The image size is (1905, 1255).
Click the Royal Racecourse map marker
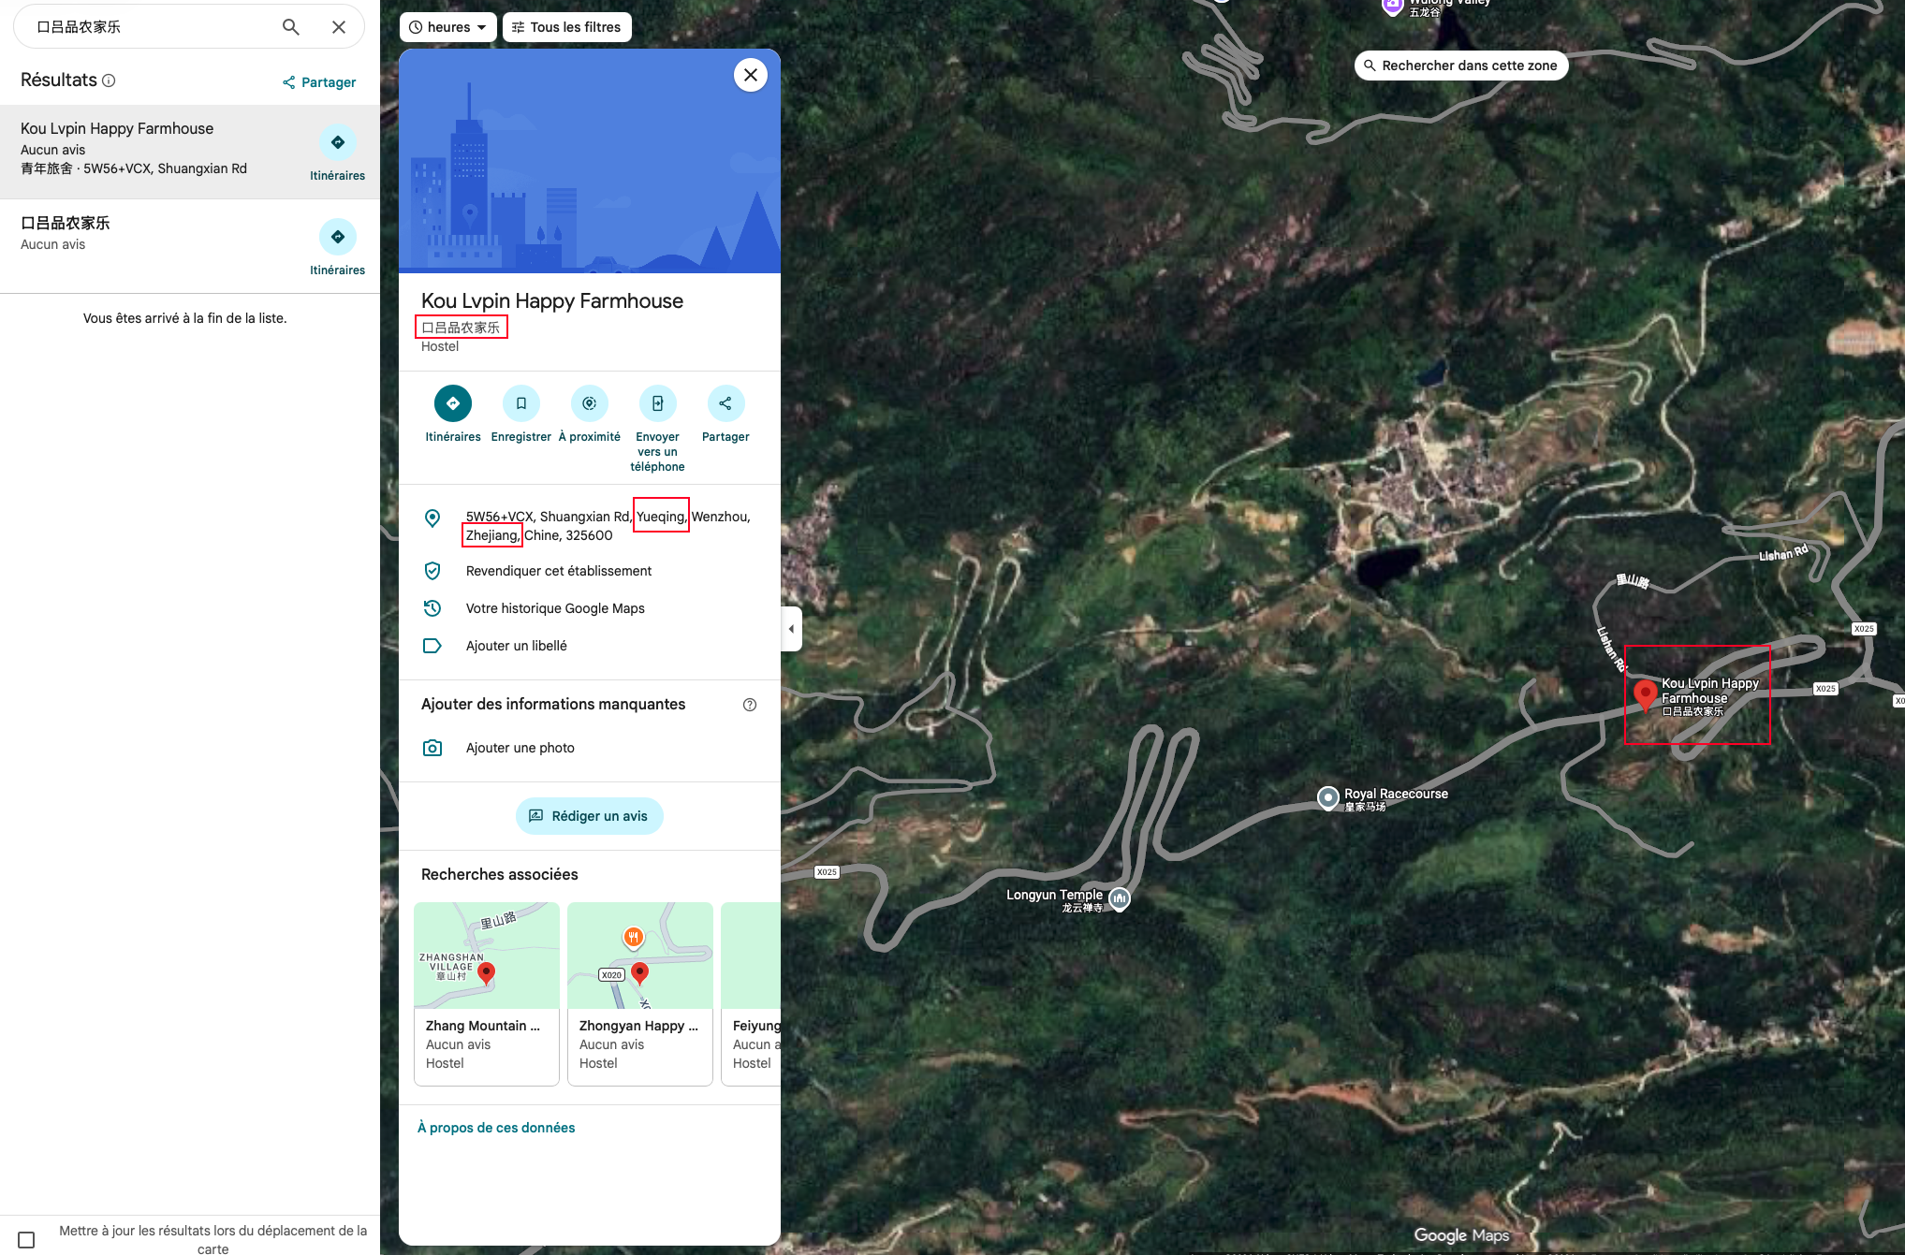click(1327, 798)
